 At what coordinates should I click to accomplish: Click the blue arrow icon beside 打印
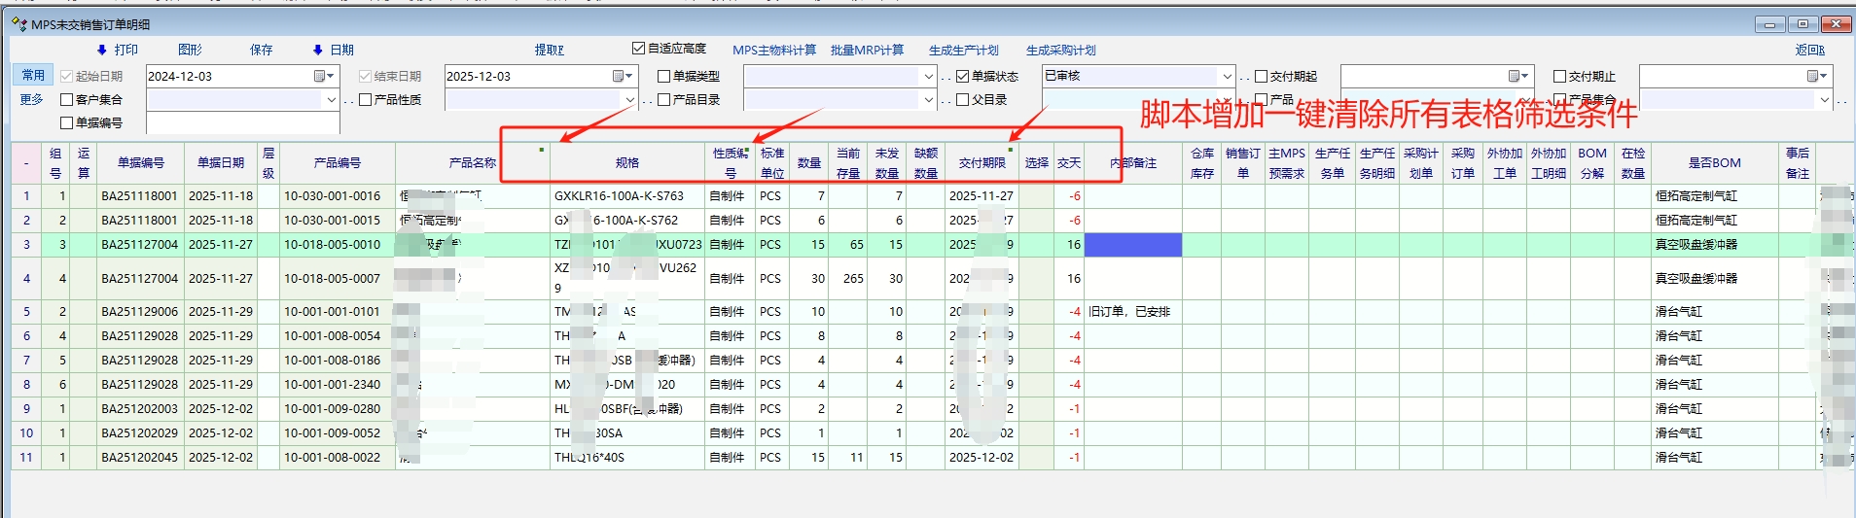101,50
